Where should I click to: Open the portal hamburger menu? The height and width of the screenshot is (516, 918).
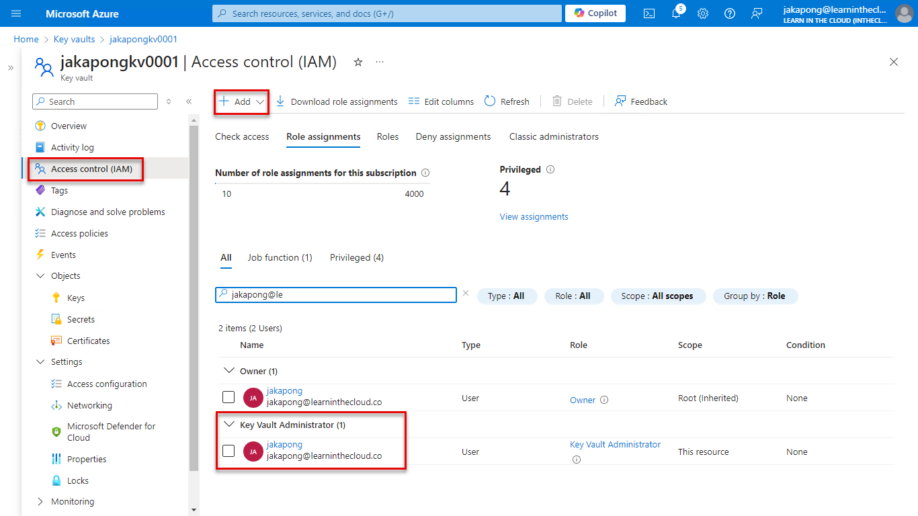coord(16,13)
